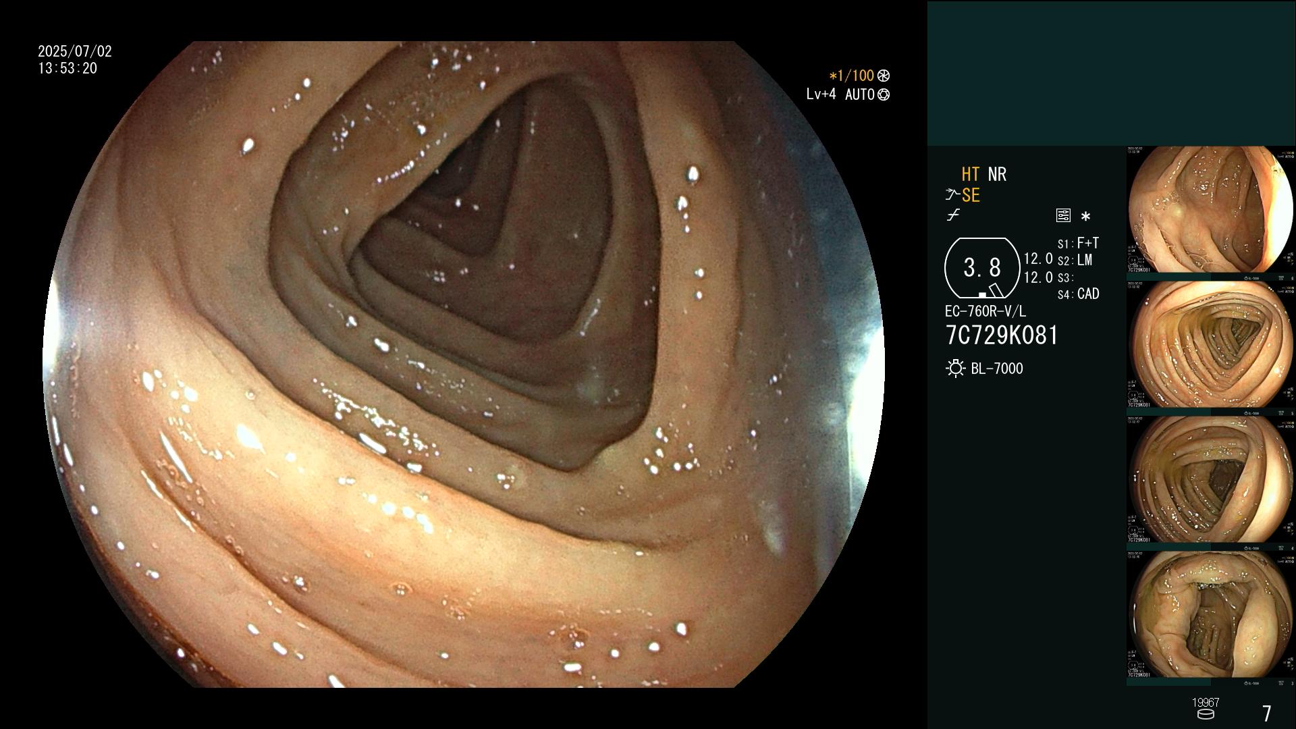Viewport: 1296px width, 729px height.
Task: Open the third captured colon thumbnail
Action: [1211, 479]
